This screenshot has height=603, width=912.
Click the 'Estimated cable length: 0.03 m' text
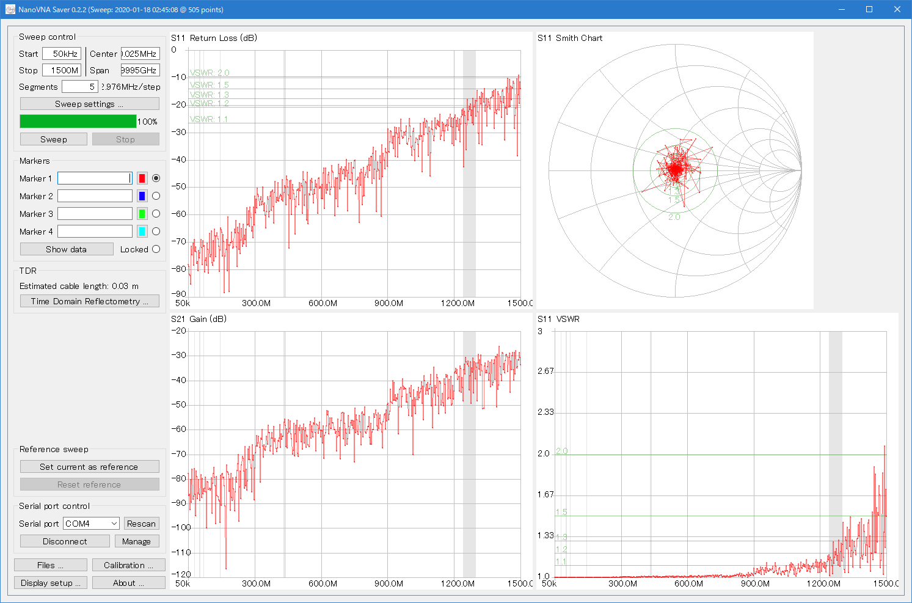(x=79, y=286)
